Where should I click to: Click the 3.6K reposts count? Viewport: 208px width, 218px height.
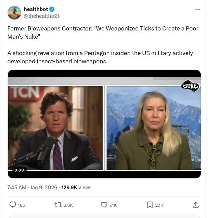click(68, 205)
